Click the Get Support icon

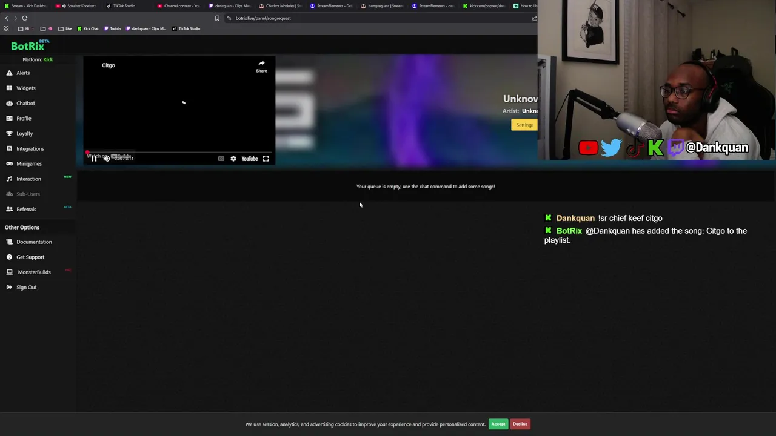coord(9,257)
